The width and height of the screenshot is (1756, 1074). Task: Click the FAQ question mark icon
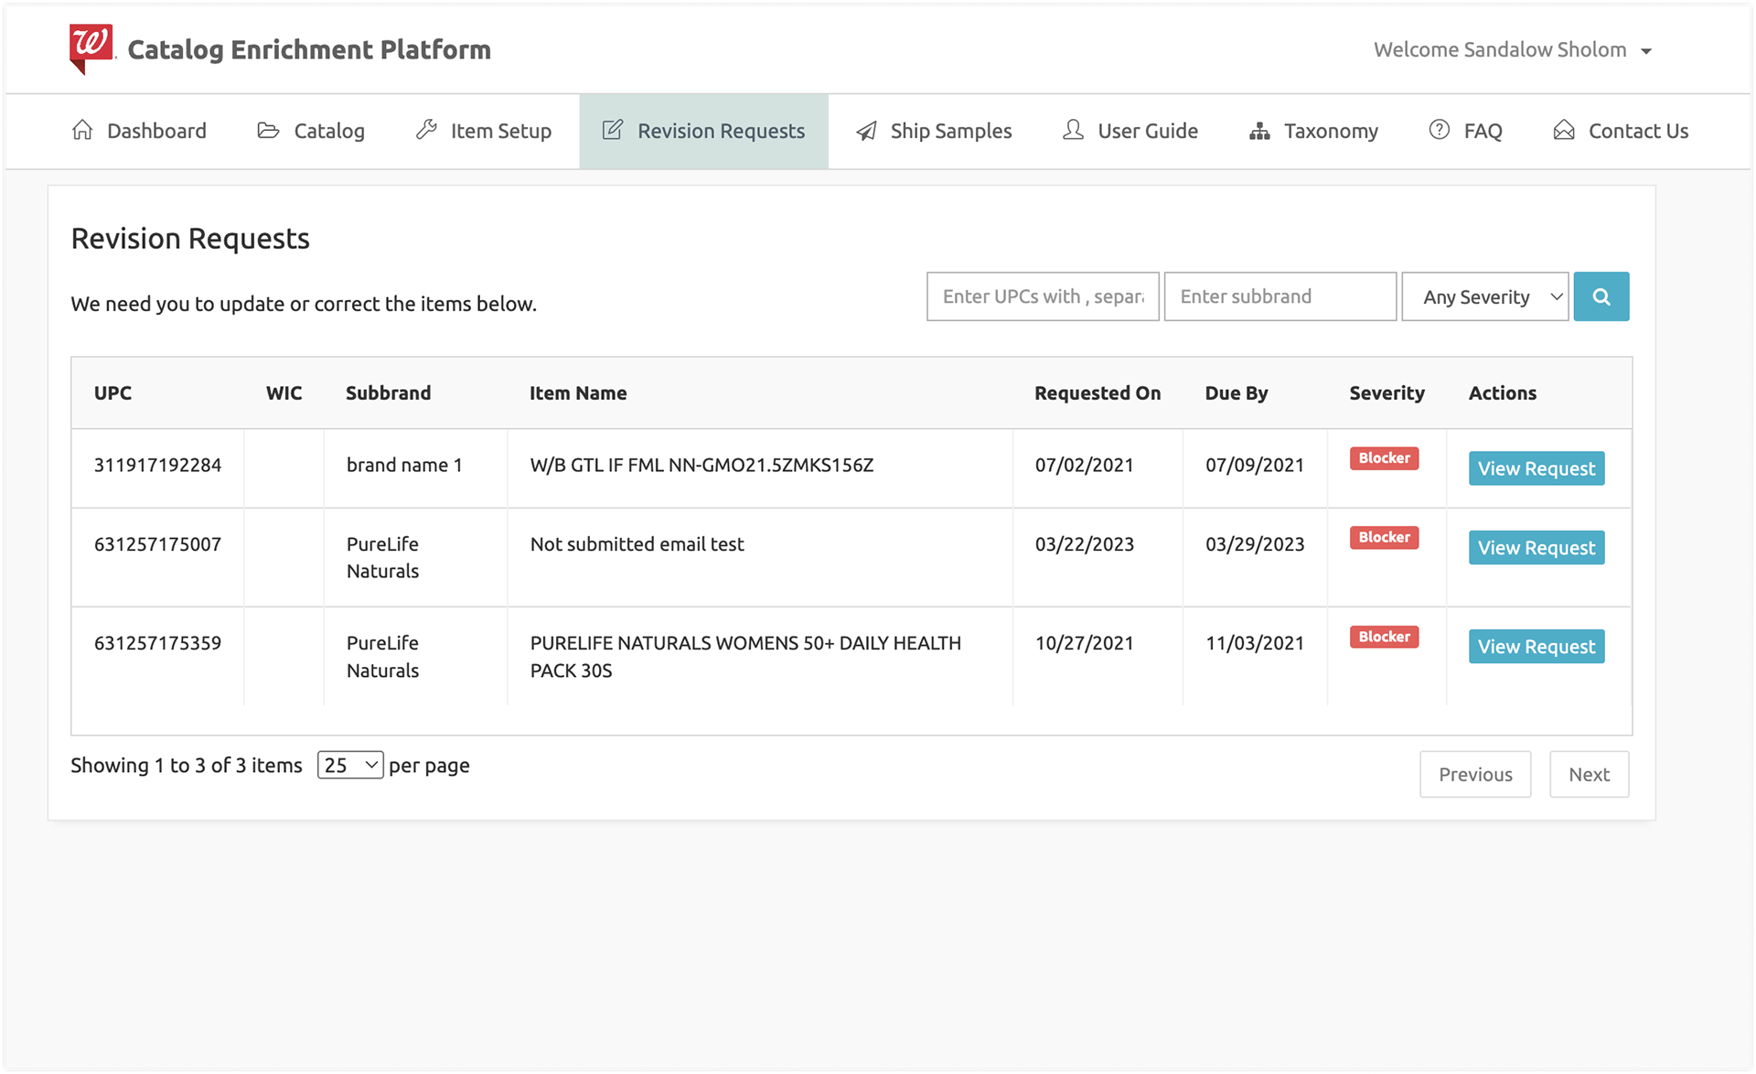coord(1440,130)
